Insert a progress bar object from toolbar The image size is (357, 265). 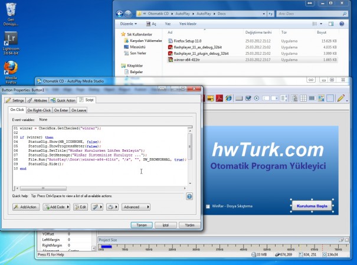312,99
